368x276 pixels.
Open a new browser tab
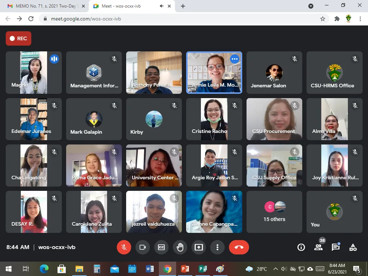183,6
